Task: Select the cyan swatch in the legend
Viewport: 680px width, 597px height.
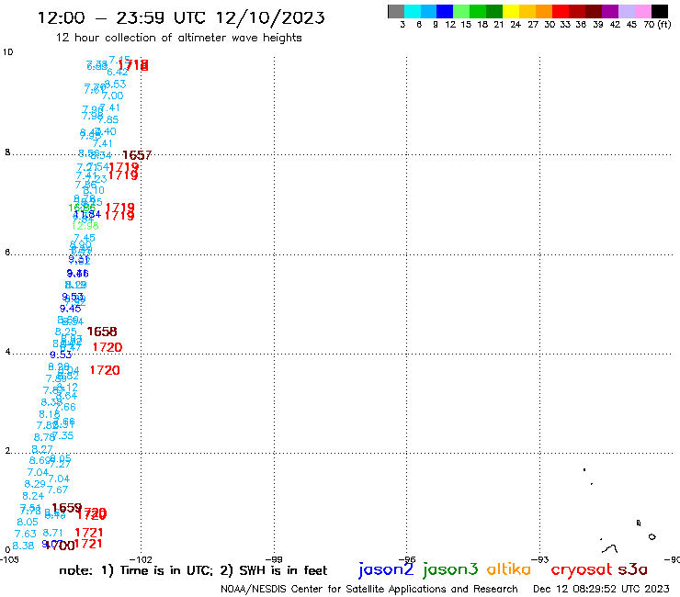Action: click(x=413, y=11)
